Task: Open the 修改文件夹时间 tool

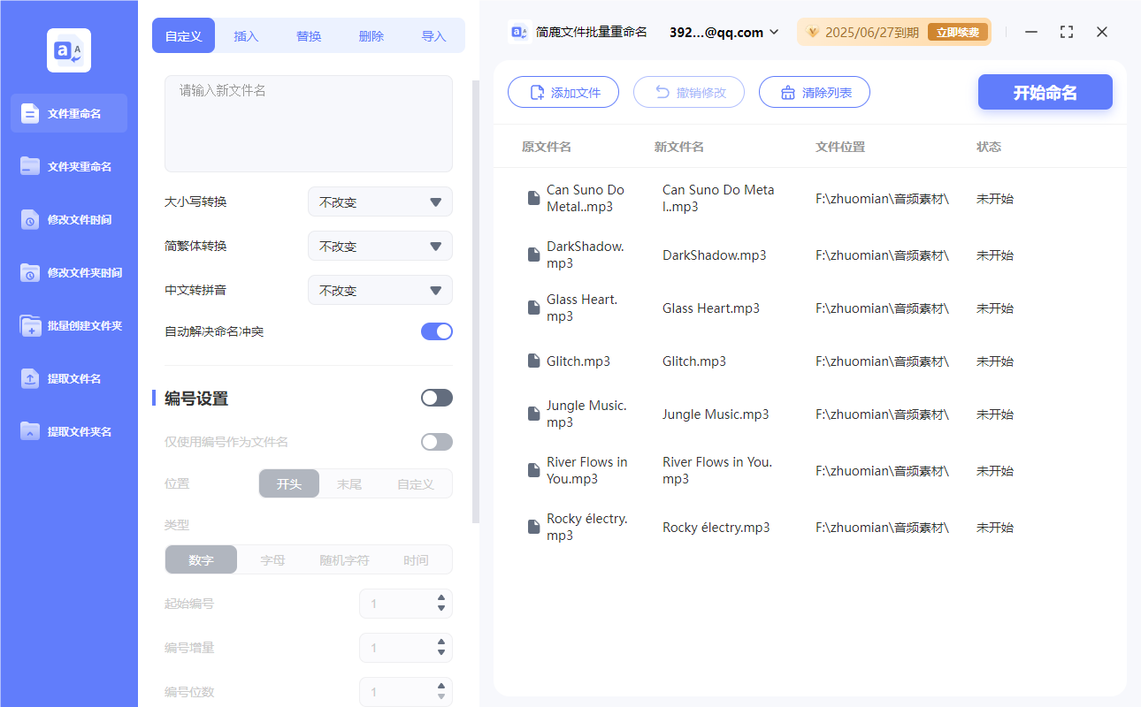Action: point(68,272)
